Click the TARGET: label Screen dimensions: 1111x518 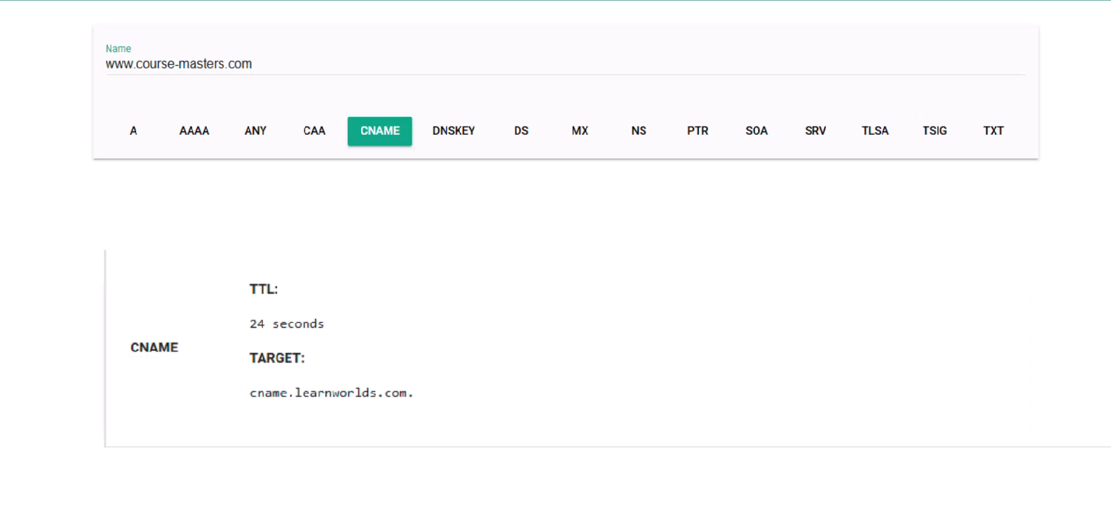(x=277, y=359)
